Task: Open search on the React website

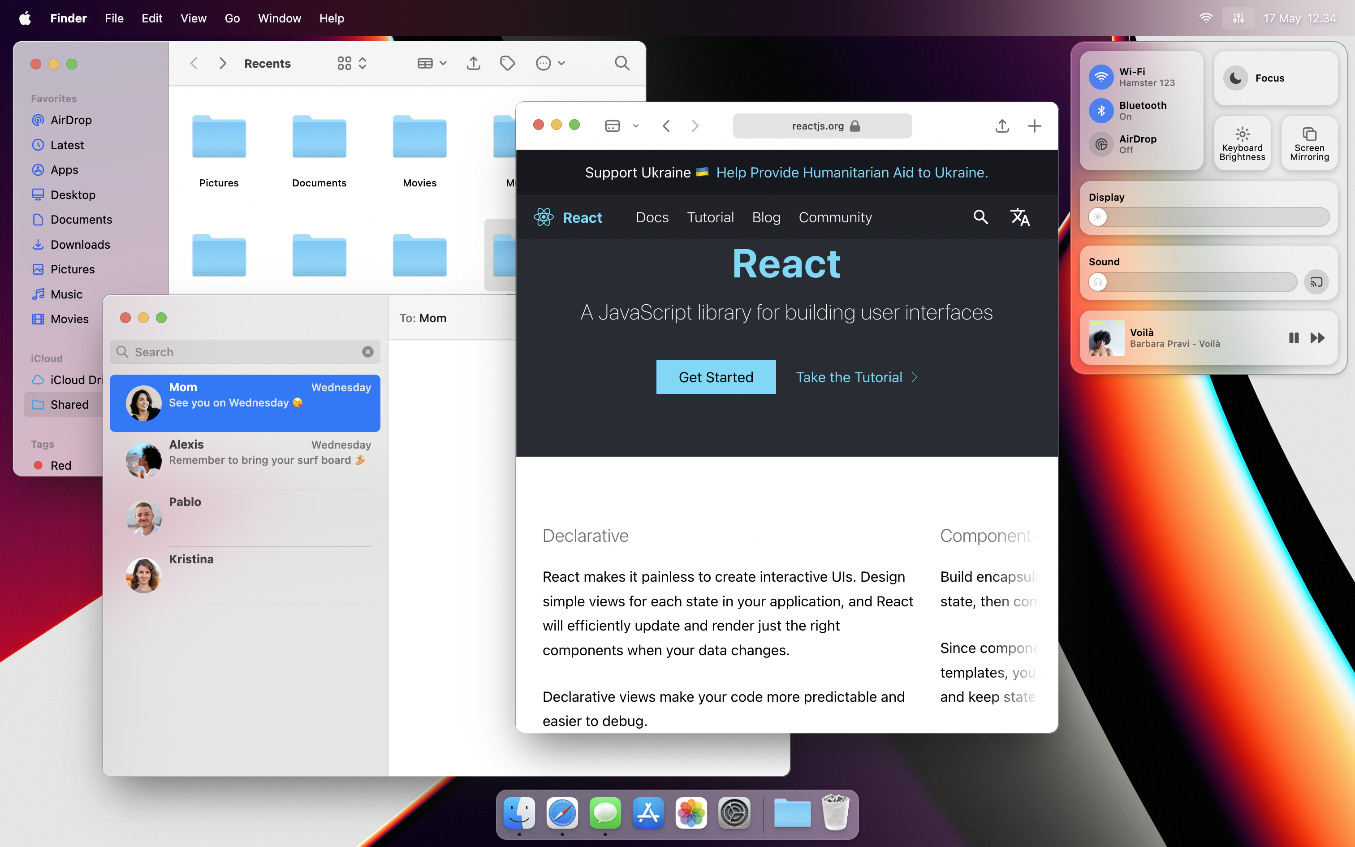Action: click(980, 217)
